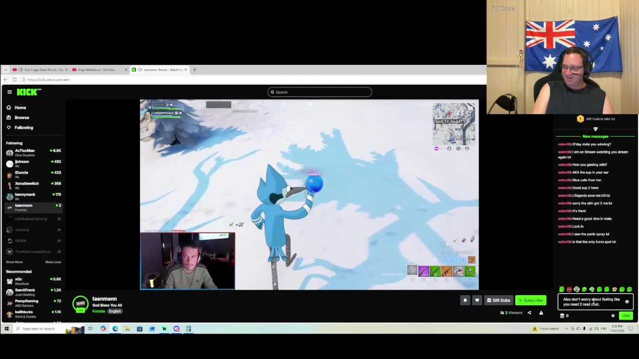The width and height of the screenshot is (639, 359).
Task: Open Xenathewitch channel in Following list
Action: 33,185
